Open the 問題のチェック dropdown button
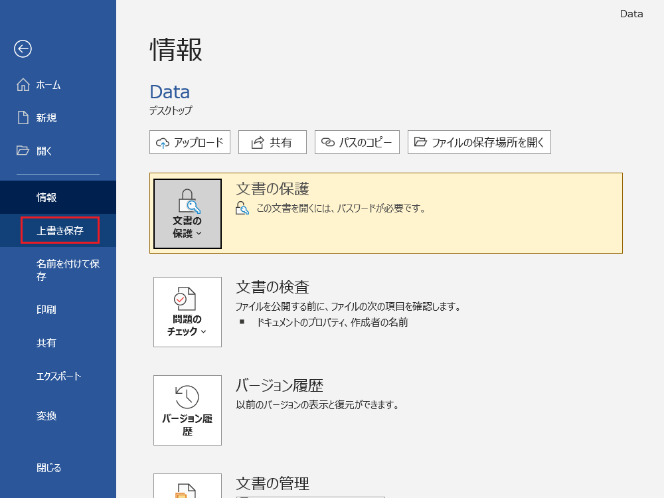 (188, 312)
